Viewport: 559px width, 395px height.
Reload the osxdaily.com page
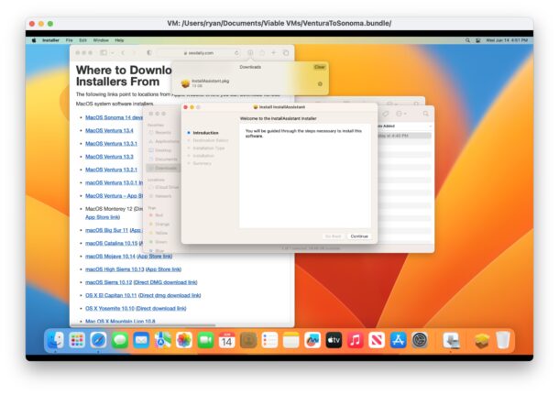coord(237,53)
